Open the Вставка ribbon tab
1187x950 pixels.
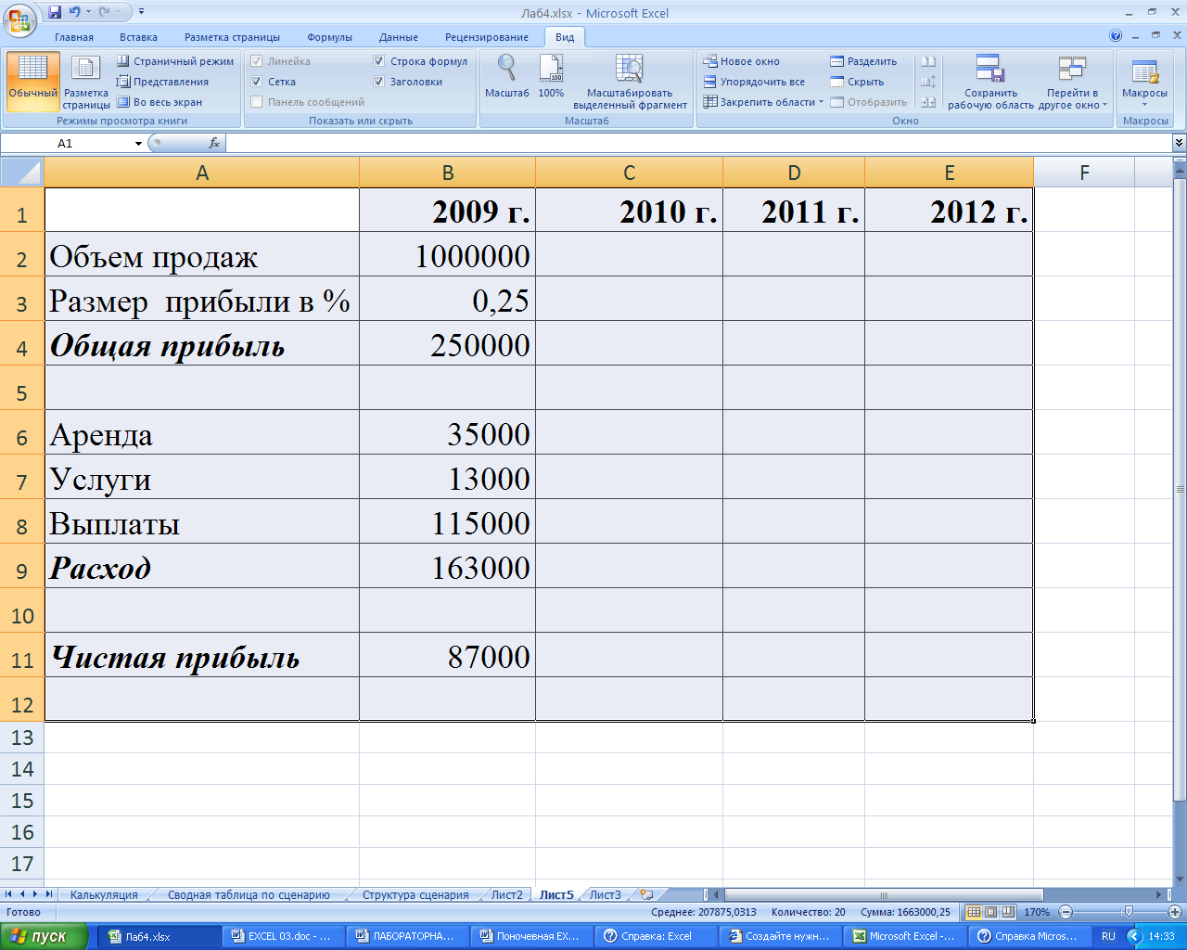point(138,37)
